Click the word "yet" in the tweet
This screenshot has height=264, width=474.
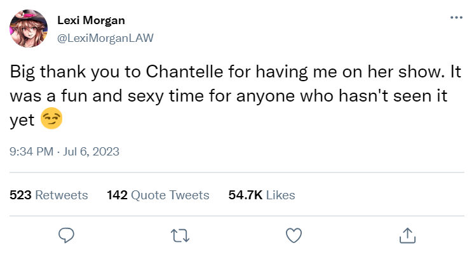click(x=22, y=120)
